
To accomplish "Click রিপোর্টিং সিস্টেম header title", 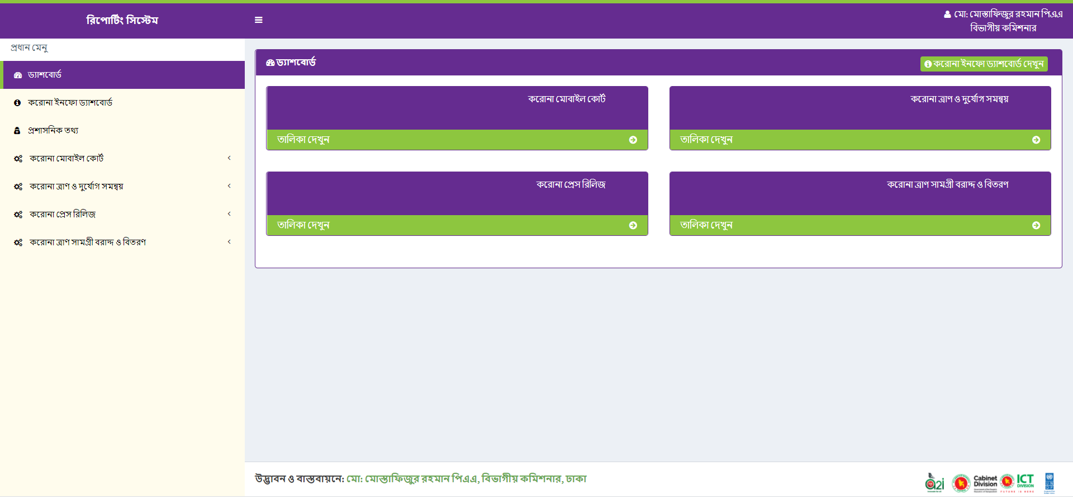I will (122, 20).
